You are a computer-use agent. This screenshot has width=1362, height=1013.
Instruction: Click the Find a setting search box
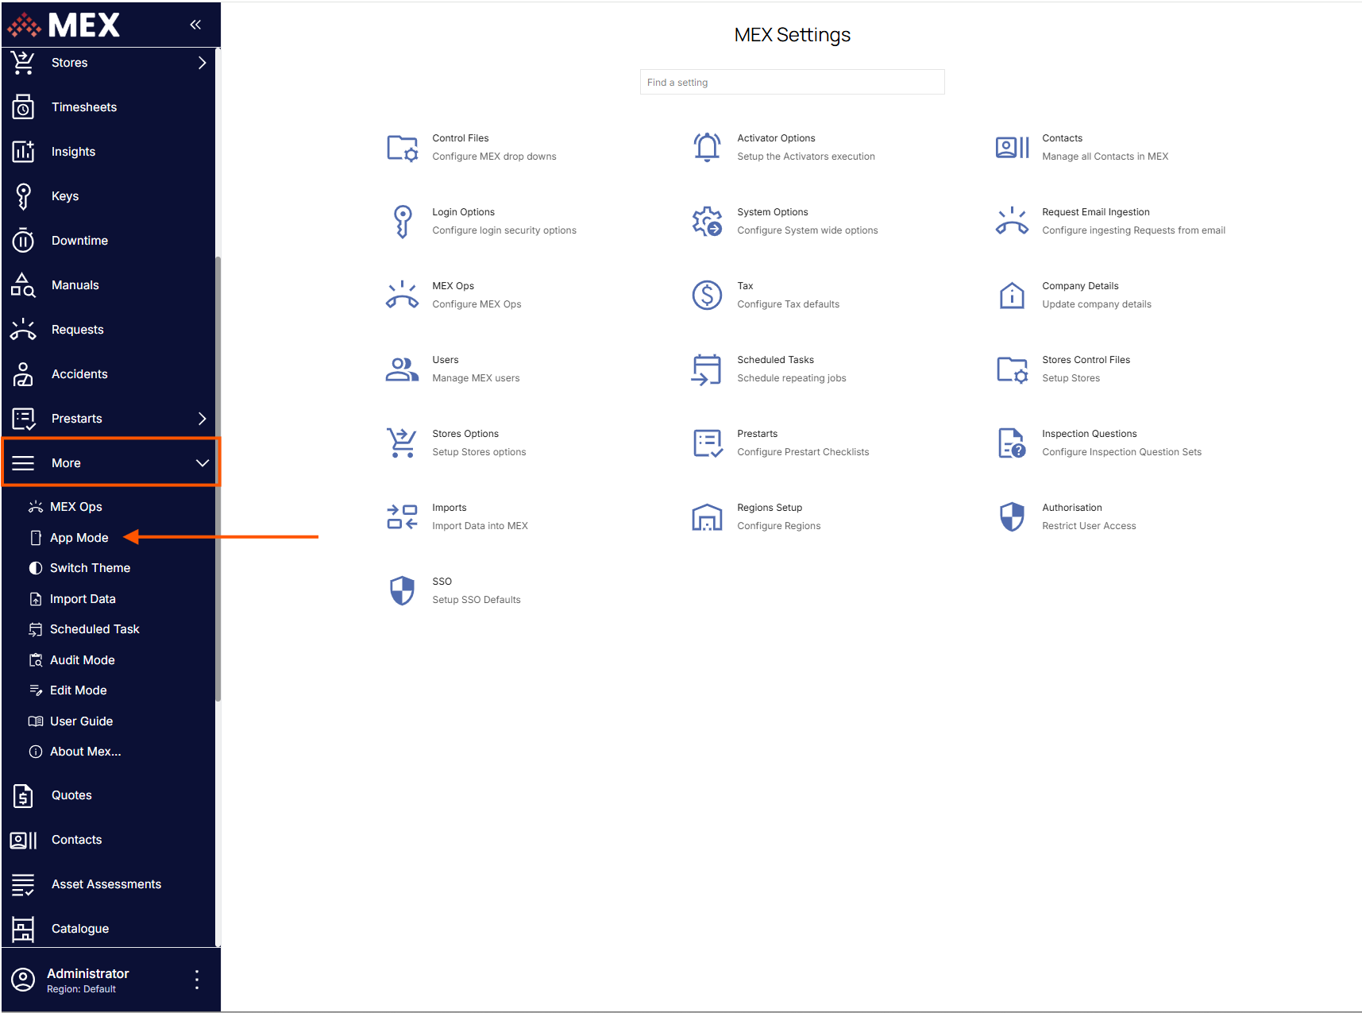tap(792, 83)
